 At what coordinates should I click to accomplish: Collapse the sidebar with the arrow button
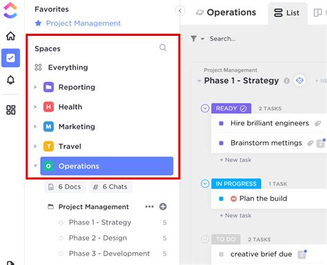(180, 10)
